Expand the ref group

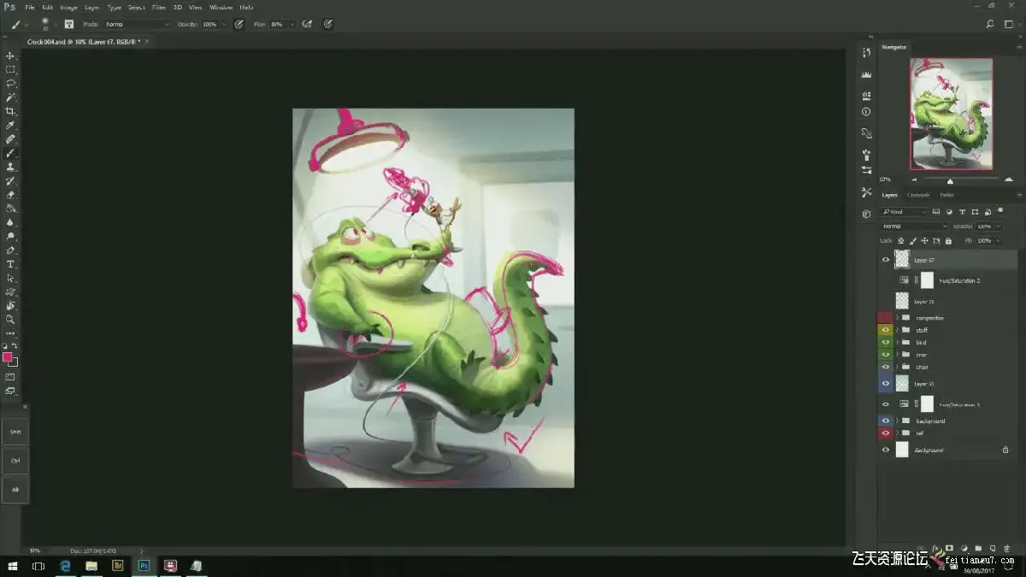pyautogui.click(x=898, y=433)
